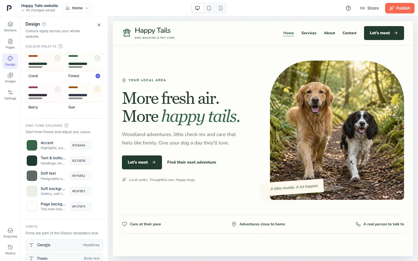Screen dimensions: 418x261
Task: Edit the Page background hex #FCFDF9
Action: click(81, 206)
